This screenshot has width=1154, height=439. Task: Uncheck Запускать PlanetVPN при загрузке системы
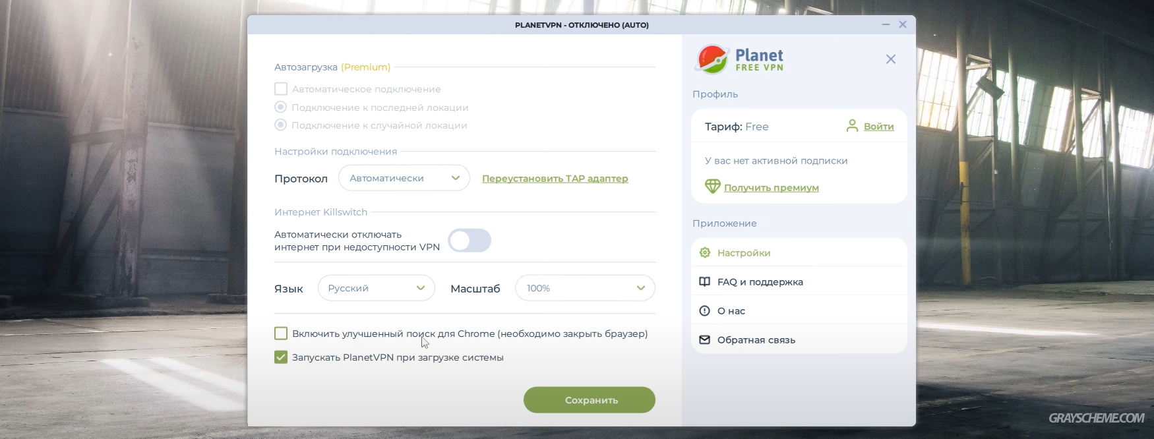click(281, 357)
